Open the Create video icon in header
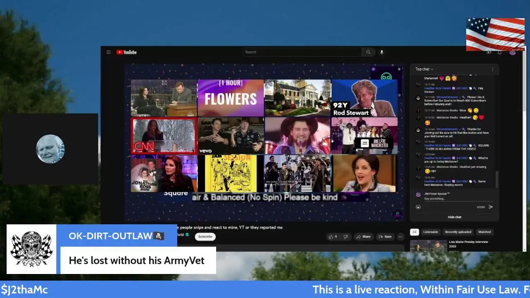Viewport: 530px width, 298px height. 489,52
